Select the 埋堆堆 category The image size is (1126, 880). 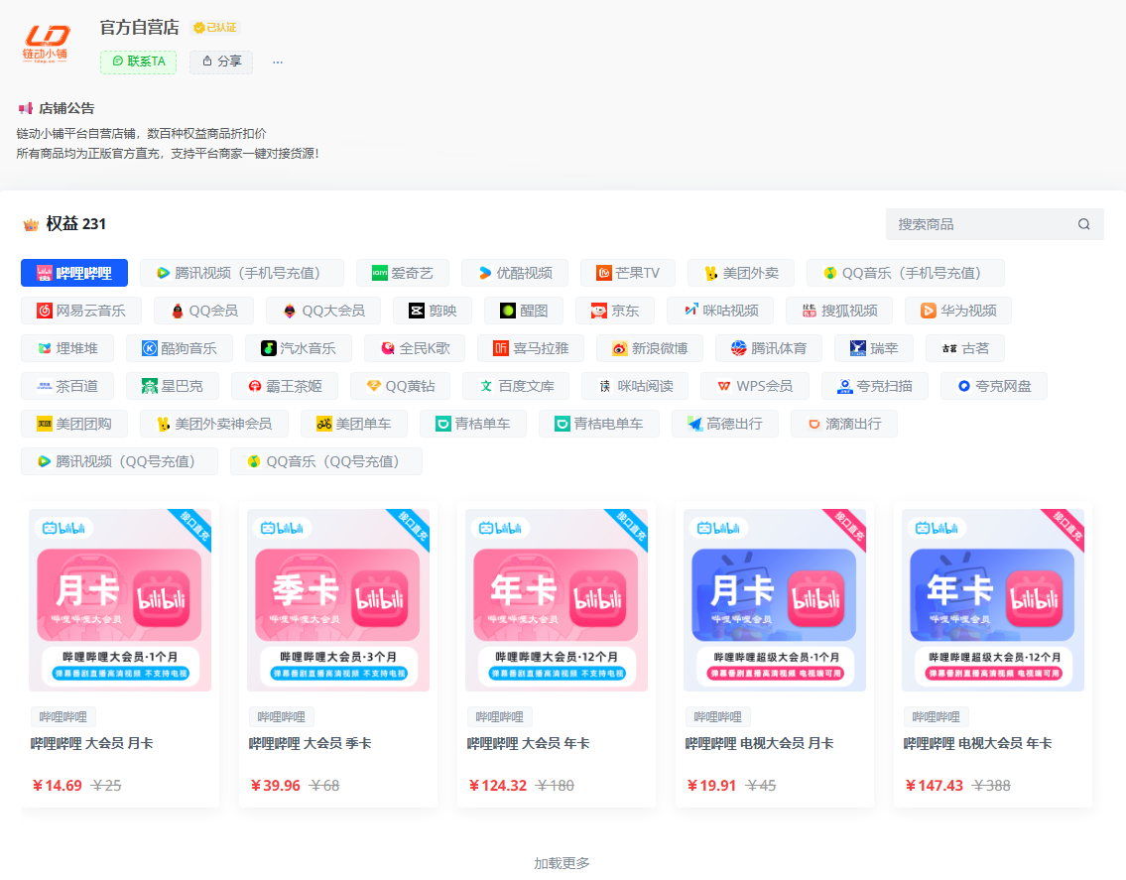[67, 348]
